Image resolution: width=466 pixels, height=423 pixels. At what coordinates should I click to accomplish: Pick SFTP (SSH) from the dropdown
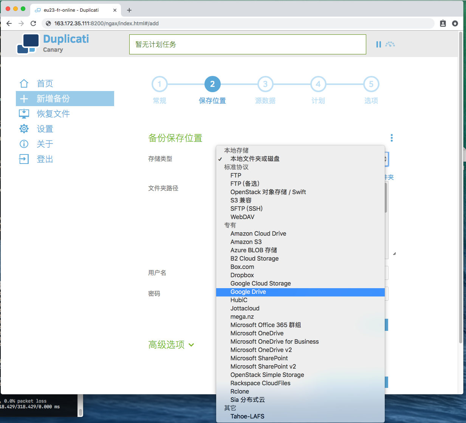tap(246, 209)
